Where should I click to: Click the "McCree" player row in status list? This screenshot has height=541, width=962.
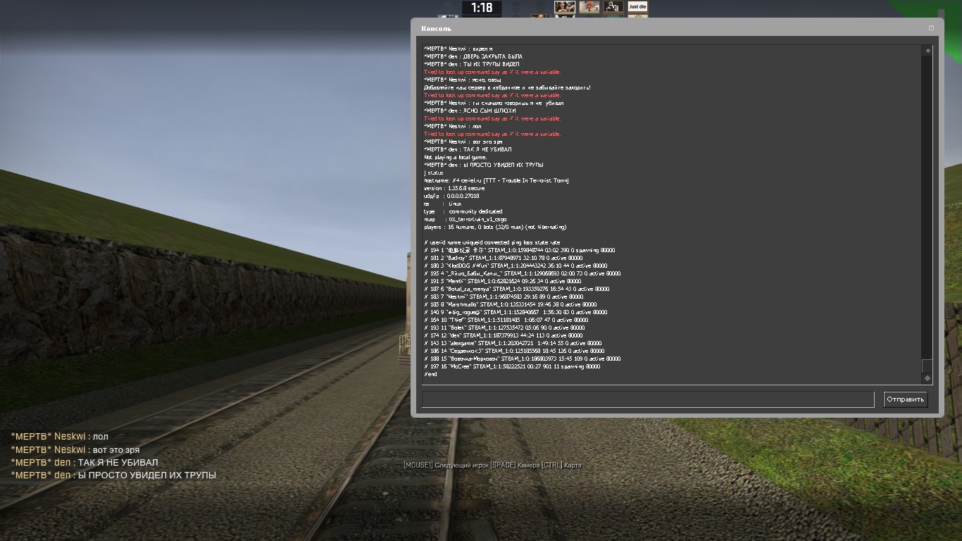512,366
